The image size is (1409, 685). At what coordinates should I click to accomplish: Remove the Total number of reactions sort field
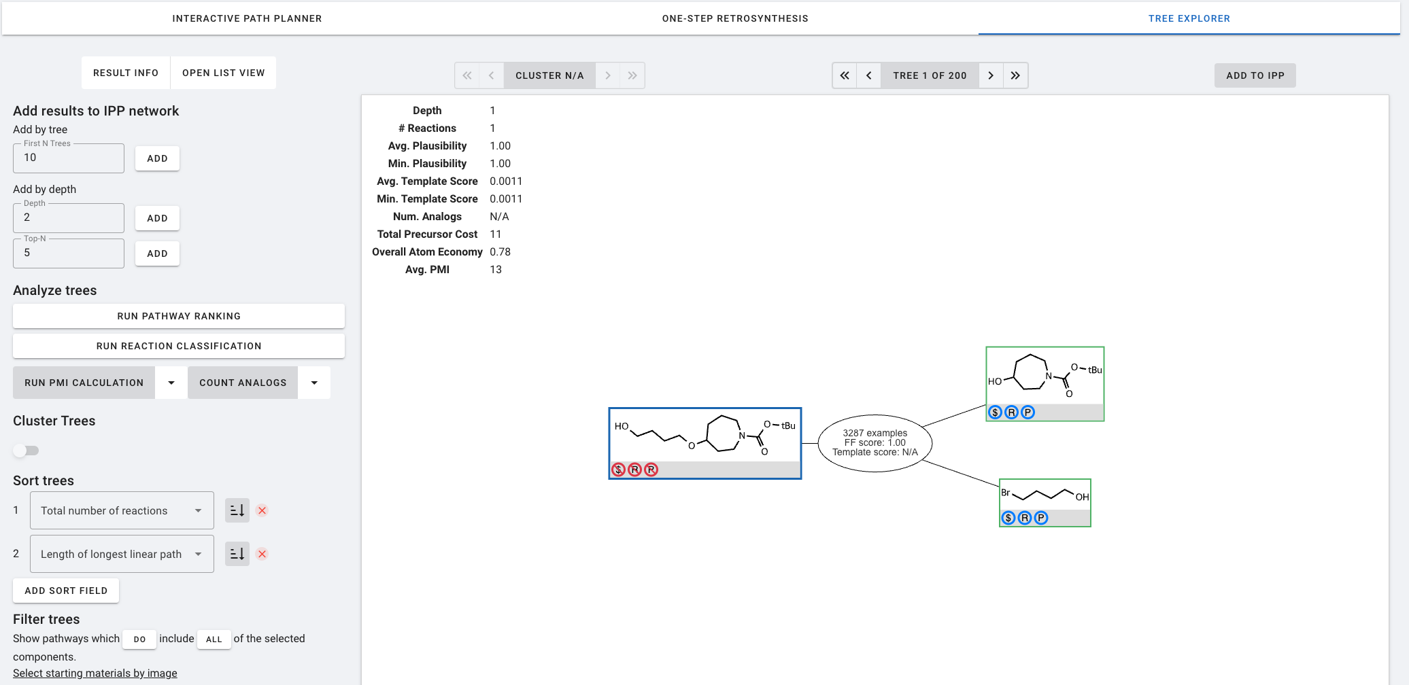point(262,510)
